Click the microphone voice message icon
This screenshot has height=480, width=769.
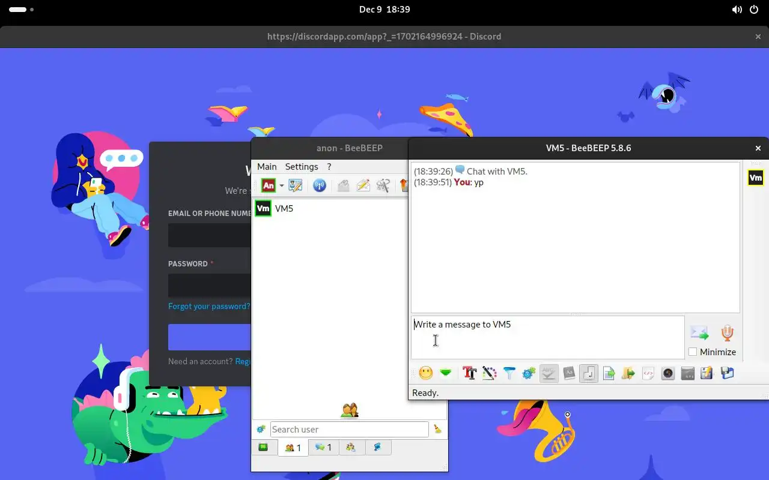728,333
